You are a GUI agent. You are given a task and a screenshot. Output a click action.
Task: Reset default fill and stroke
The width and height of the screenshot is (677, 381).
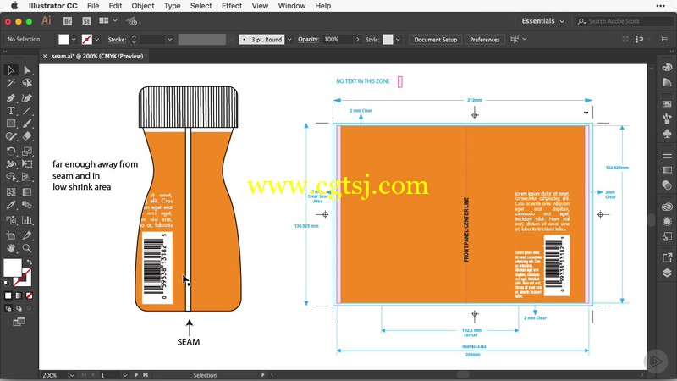click(x=7, y=283)
